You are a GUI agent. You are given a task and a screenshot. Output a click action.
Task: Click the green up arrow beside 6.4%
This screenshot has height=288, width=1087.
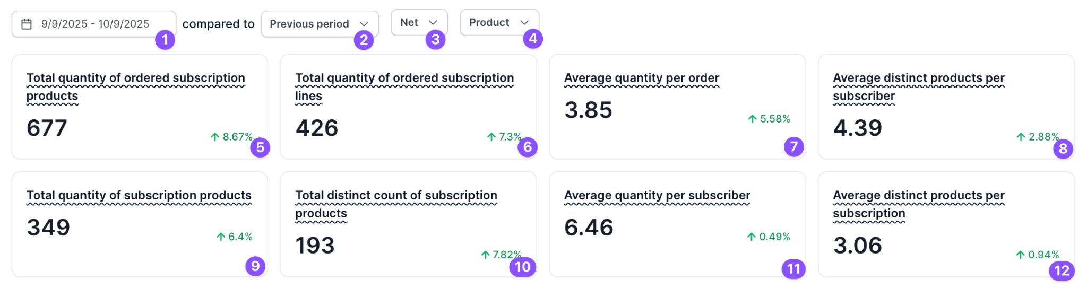coord(221,237)
